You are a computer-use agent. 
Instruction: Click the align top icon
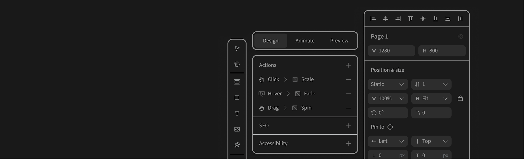[410, 19]
